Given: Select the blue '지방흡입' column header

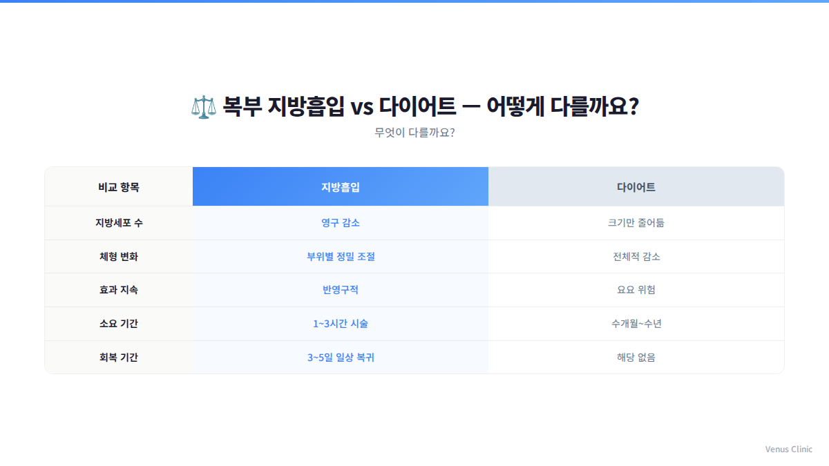Looking at the screenshot, I should pyautogui.click(x=341, y=186).
